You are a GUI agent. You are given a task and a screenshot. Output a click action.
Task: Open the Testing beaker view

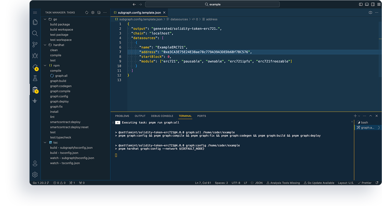(35, 78)
